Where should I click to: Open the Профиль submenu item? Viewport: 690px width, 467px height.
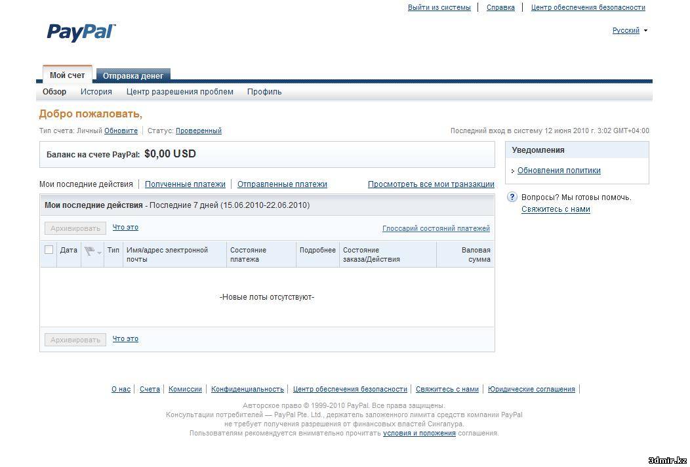click(264, 92)
